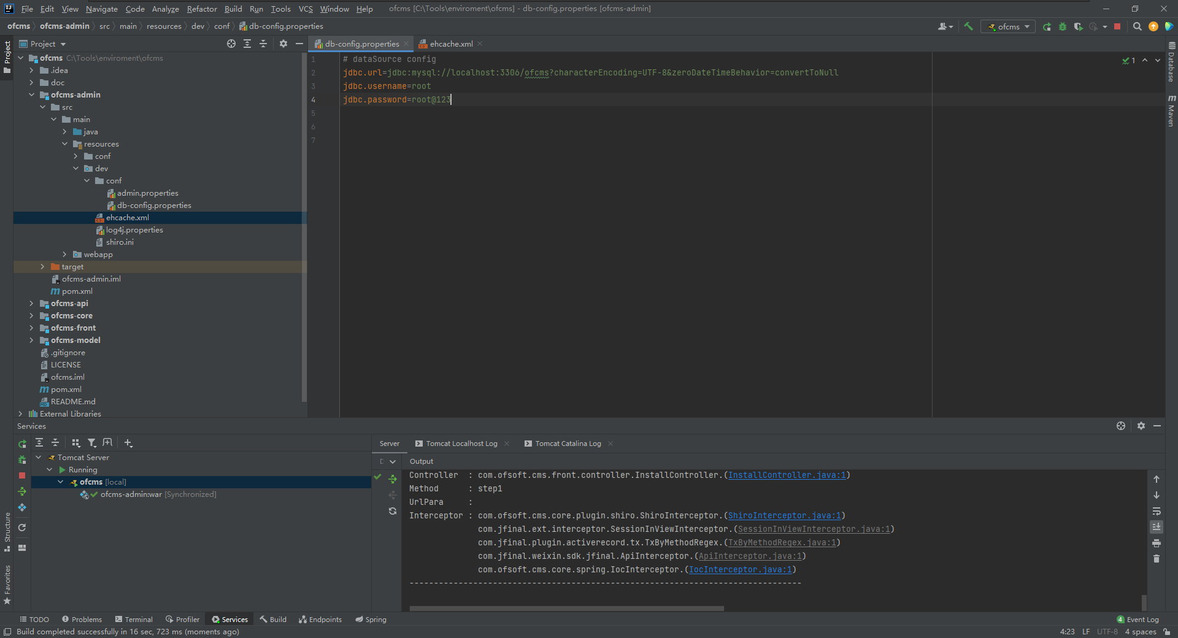Collapse the ofcms-admin module
The width and height of the screenshot is (1178, 638).
31,95
